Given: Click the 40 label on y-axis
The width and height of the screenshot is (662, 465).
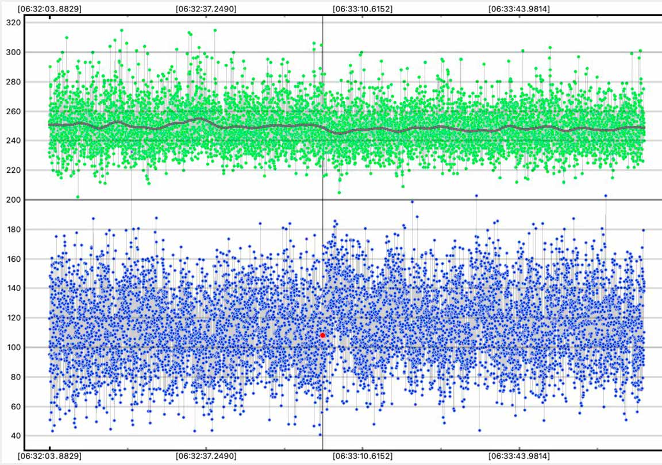Looking at the screenshot, I should coord(13,436).
